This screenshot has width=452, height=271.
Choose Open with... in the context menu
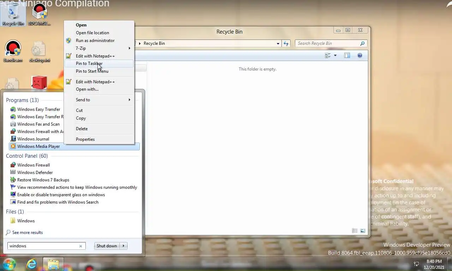(99, 89)
